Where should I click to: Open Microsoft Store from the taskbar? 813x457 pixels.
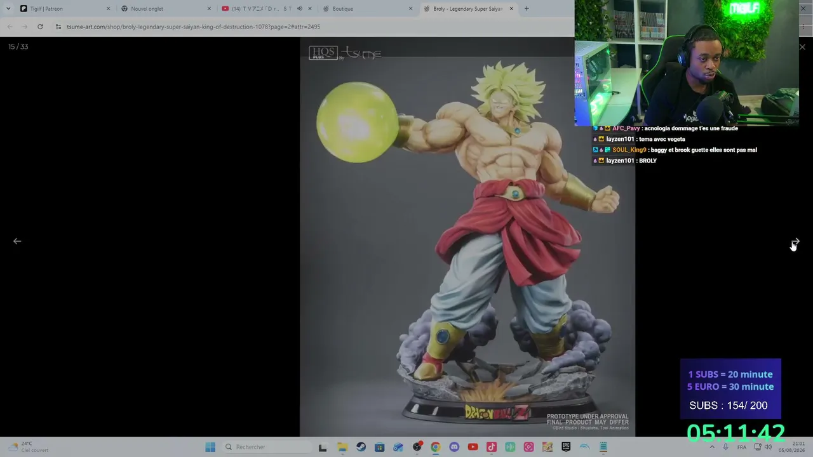tap(379, 447)
